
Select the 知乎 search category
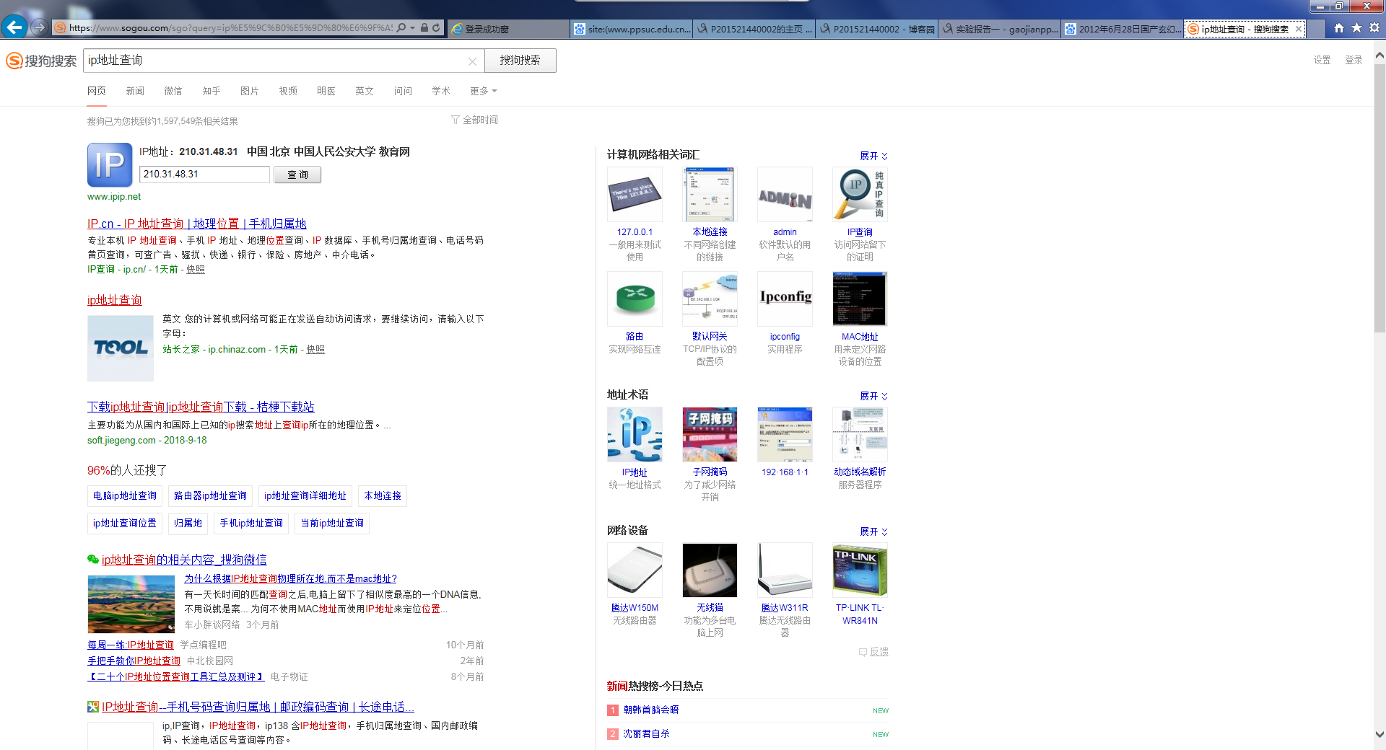tap(212, 91)
